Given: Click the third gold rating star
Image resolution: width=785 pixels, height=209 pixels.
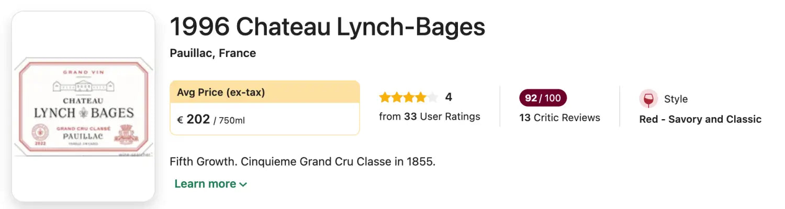Looking at the screenshot, I should pyautogui.click(x=409, y=97).
